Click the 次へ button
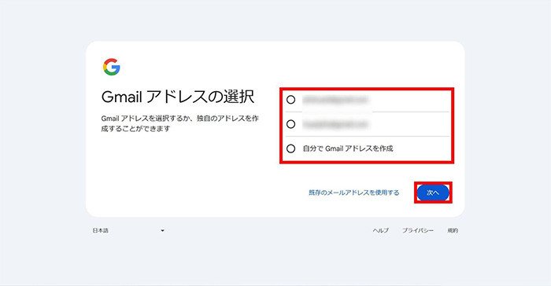The image size is (551, 286). click(433, 192)
